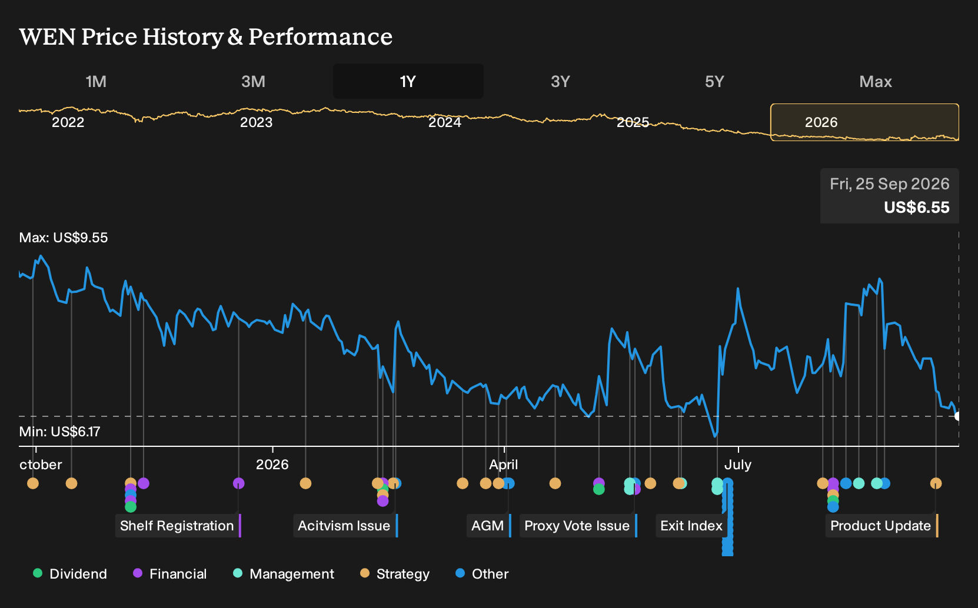This screenshot has height=608, width=978.
Task: Select the 3M time range tab
Action: click(253, 81)
